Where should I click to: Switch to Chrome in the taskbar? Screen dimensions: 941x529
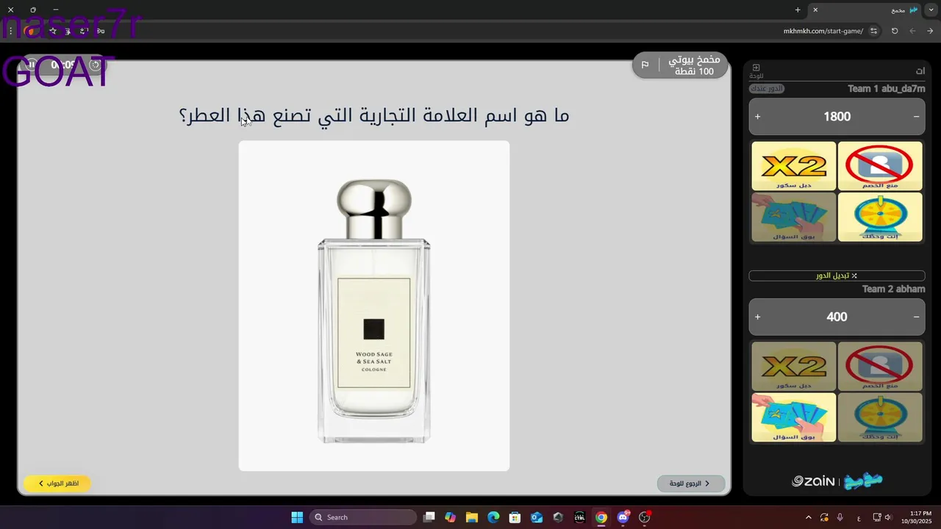pos(601,517)
